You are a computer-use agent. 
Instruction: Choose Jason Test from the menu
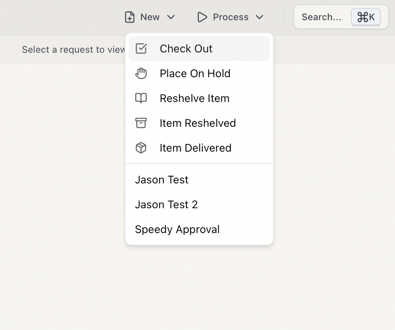199,180
